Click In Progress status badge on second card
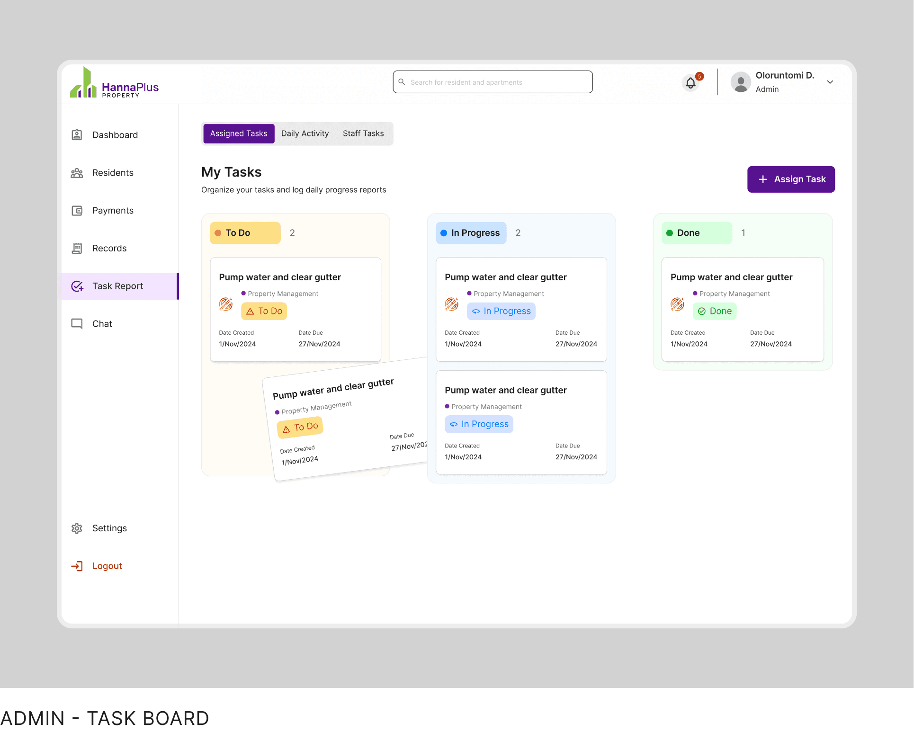 click(479, 425)
